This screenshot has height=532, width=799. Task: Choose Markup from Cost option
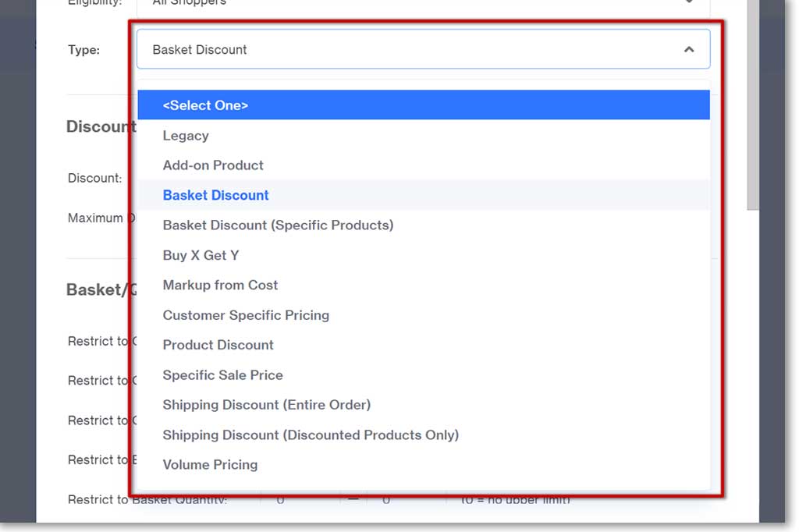pos(424,285)
